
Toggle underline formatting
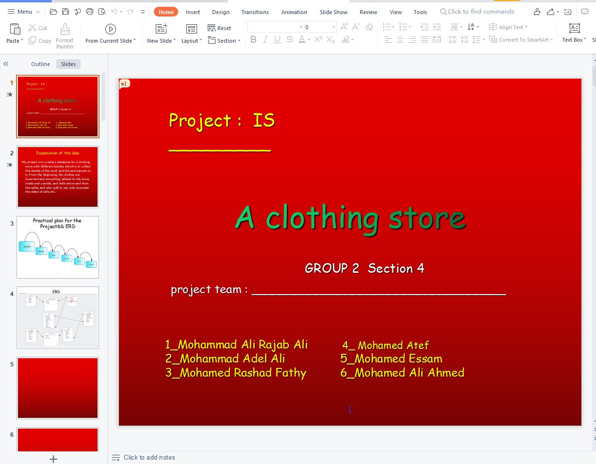277,39
